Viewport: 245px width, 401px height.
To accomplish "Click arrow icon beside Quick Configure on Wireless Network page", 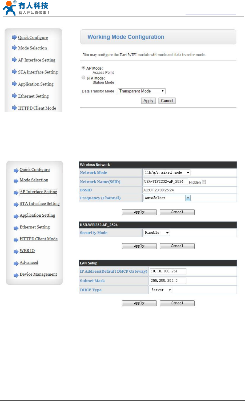I will click(16, 170).
